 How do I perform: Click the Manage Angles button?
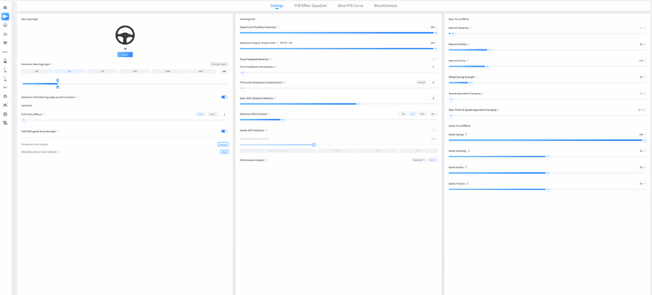(219, 64)
